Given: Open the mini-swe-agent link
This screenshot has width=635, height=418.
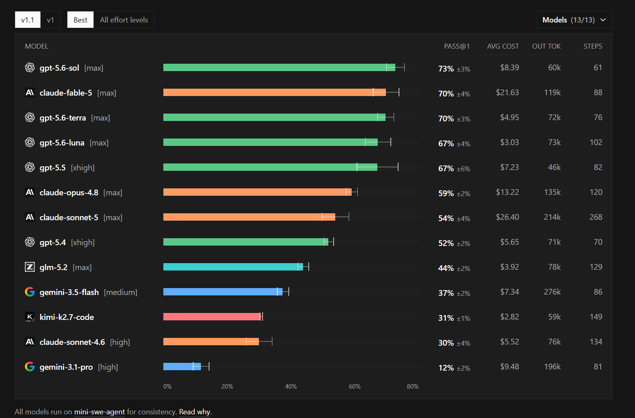Looking at the screenshot, I should tap(100, 411).
